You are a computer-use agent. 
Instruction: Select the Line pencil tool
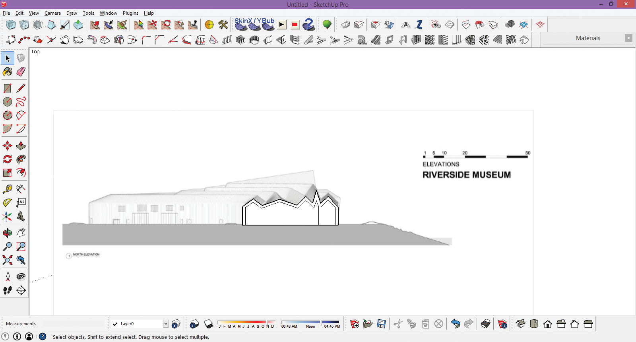[21, 88]
